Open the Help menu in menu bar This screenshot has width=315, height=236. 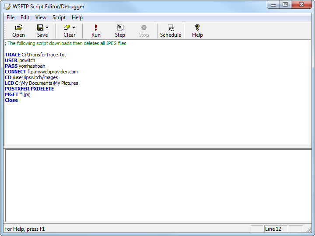click(x=77, y=17)
